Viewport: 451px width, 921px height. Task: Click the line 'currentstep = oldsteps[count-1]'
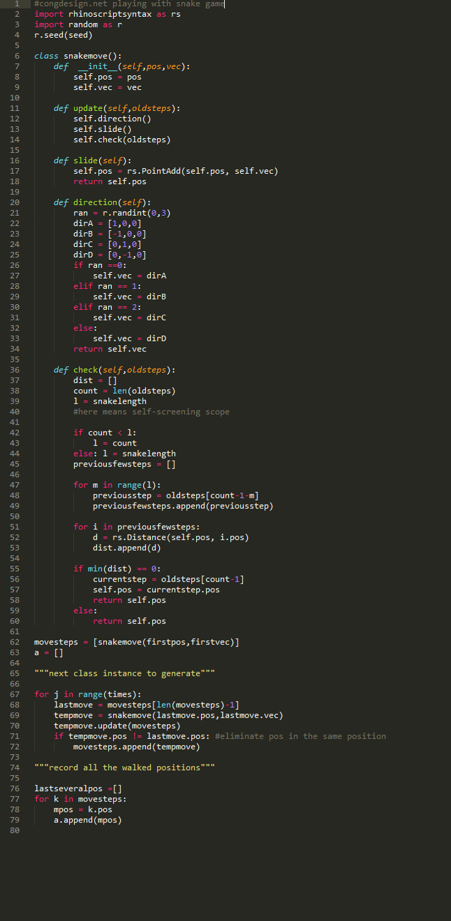[x=168, y=579]
